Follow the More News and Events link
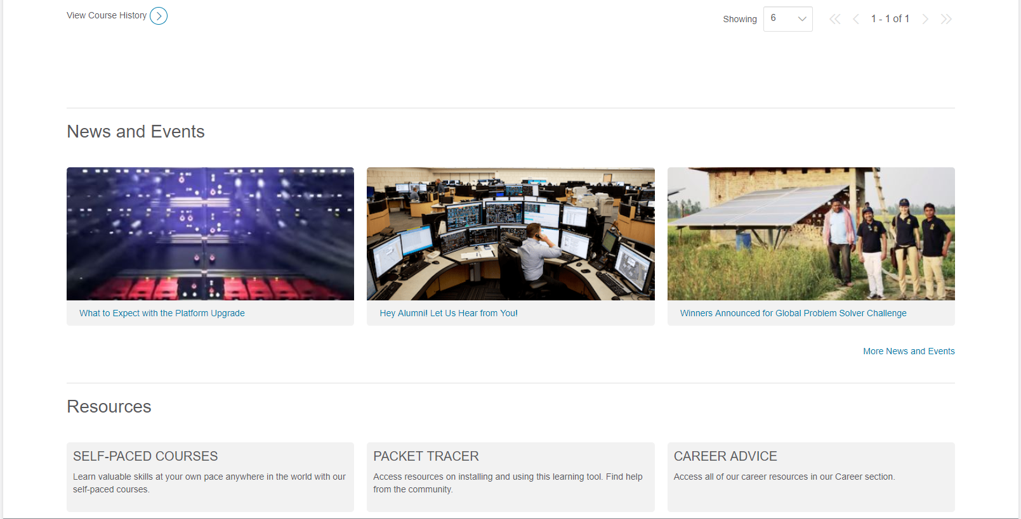 pyautogui.click(x=909, y=351)
